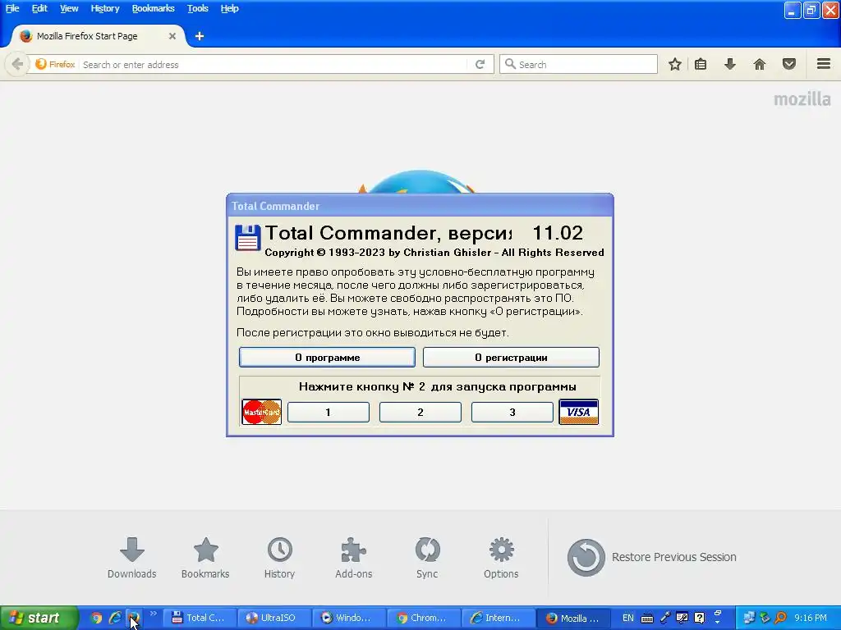Viewport: 841px width, 630px height.
Task: Open a new tab with plus button
Action: (200, 36)
